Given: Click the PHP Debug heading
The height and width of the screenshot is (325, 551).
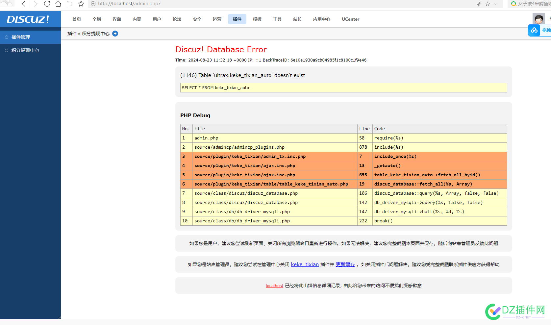Looking at the screenshot, I should pyautogui.click(x=195, y=115).
